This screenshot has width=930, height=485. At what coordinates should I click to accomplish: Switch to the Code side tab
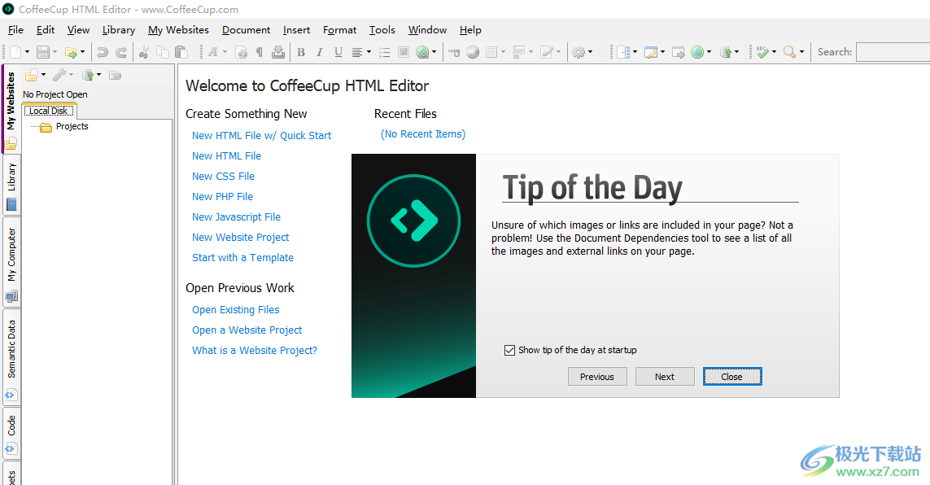(x=11, y=434)
